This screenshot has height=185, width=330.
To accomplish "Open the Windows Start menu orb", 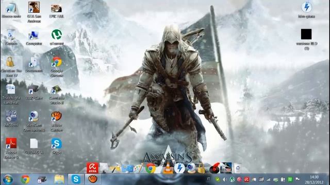I will pos(8,179).
